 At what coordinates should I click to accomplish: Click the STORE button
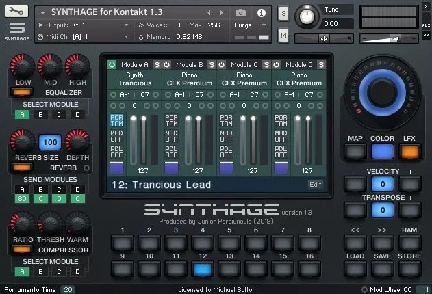(x=409, y=269)
